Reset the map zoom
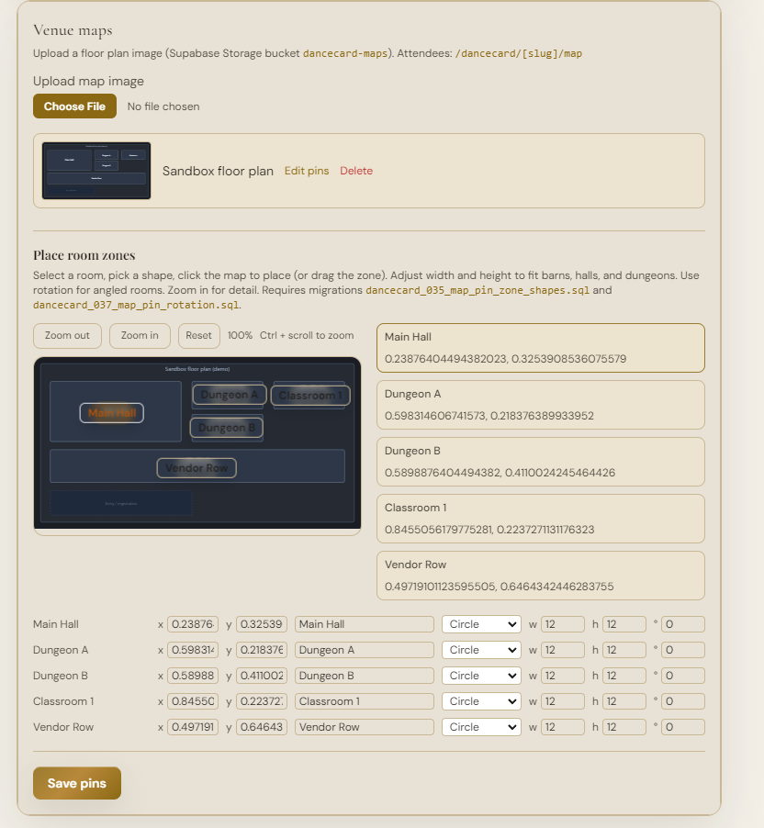 [198, 335]
